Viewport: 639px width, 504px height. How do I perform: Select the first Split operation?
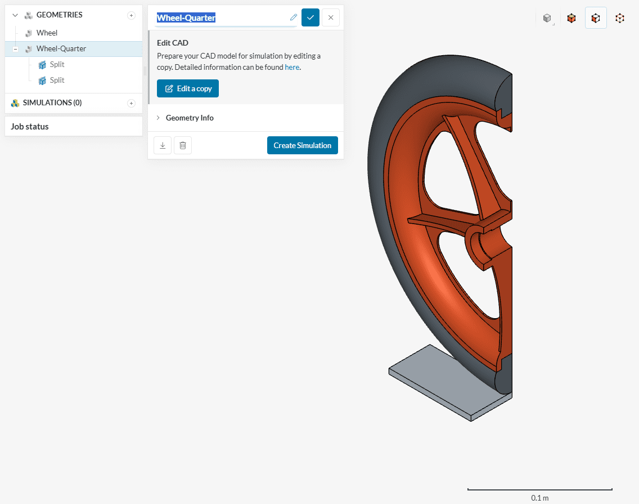point(57,65)
